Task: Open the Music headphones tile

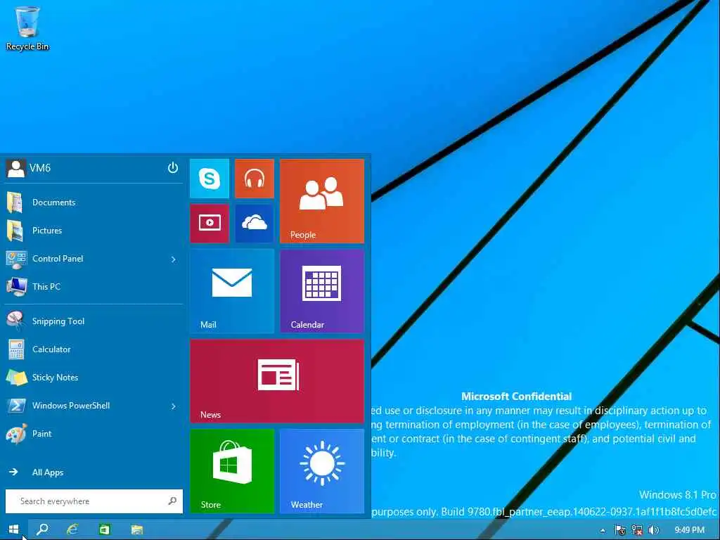Action: 255,179
